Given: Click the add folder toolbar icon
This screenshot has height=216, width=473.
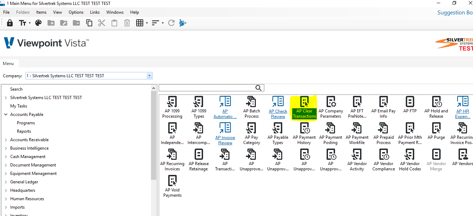Looking at the screenshot, I should click(51, 23).
